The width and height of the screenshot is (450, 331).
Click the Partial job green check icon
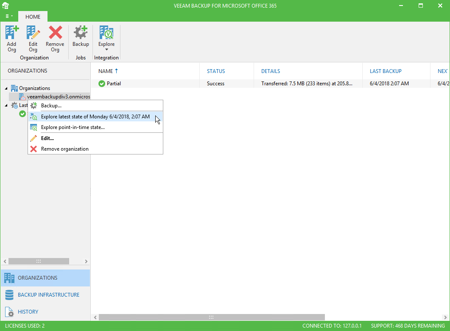102,84
